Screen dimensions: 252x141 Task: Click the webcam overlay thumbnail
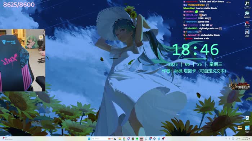[23, 60]
